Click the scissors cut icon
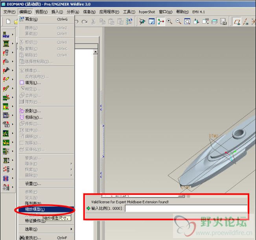 93,21
